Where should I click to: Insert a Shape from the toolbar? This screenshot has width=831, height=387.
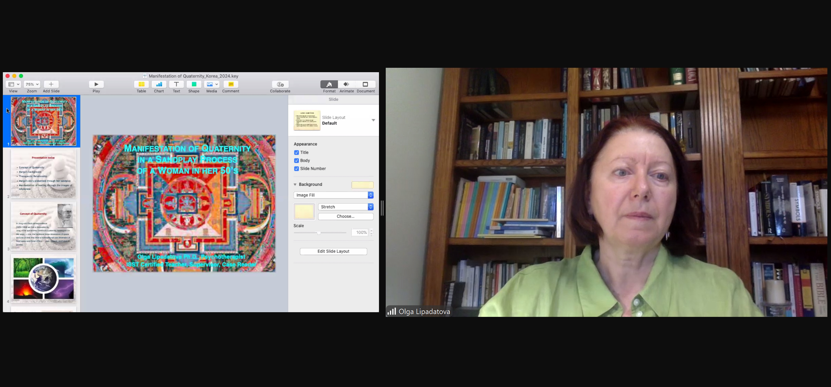point(194,84)
